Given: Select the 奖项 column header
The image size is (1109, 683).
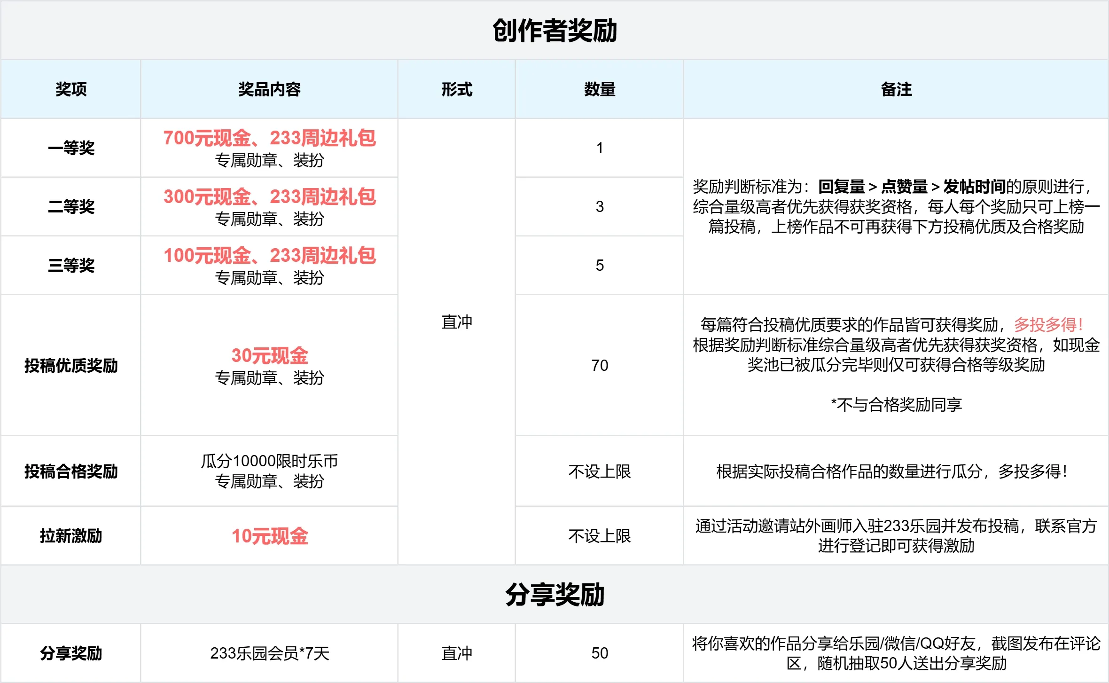Looking at the screenshot, I should point(71,89).
